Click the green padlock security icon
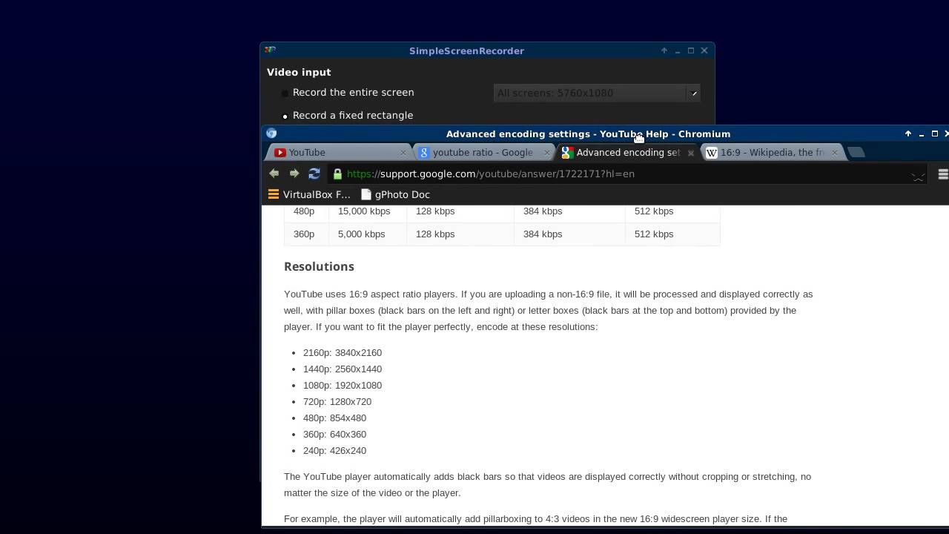 coord(337,174)
